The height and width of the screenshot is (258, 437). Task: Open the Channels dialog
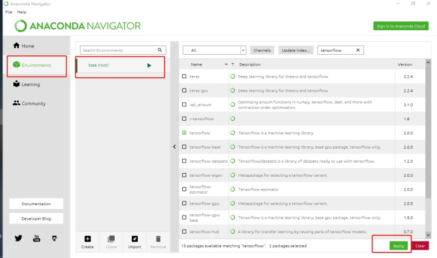(x=262, y=50)
